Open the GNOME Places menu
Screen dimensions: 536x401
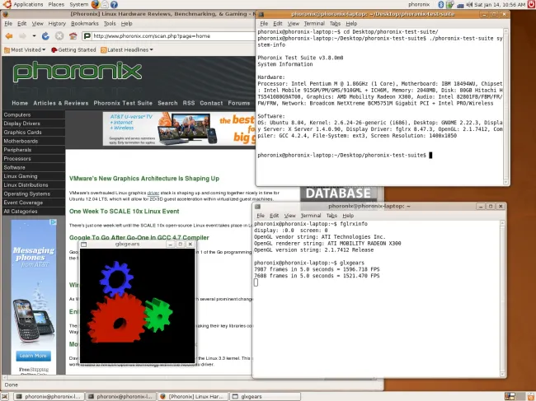pos(56,4)
